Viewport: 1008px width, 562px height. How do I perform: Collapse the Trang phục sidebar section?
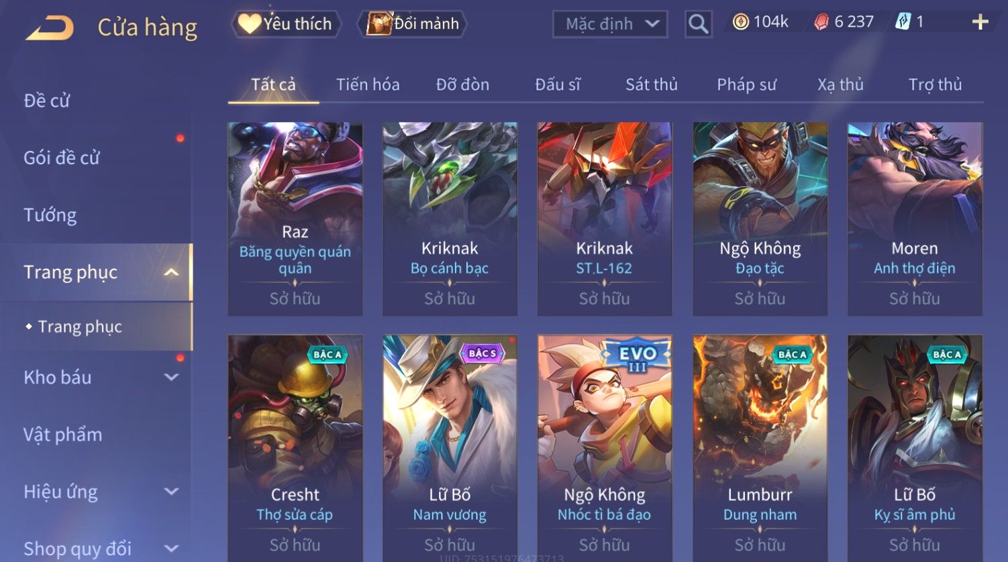click(x=172, y=272)
